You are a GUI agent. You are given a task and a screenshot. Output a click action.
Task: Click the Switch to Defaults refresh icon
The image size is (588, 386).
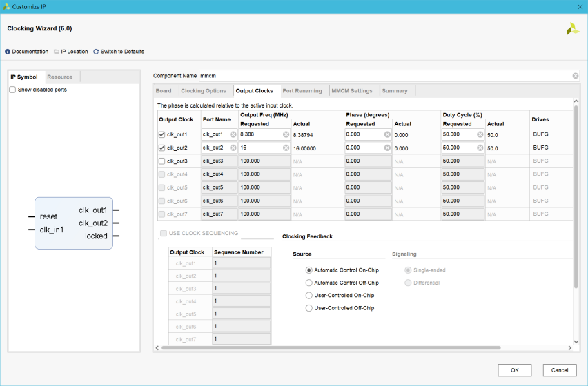tap(96, 52)
